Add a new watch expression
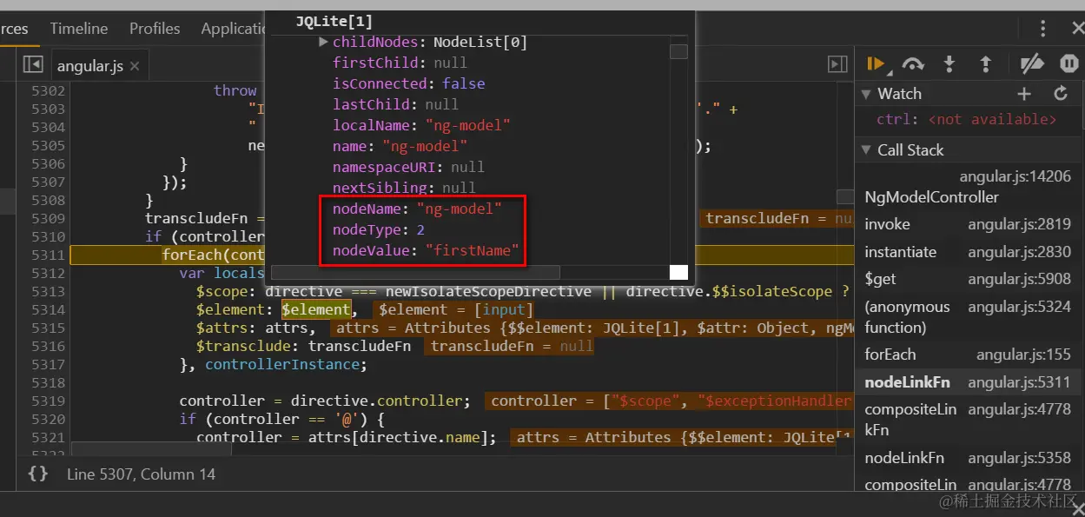This screenshot has width=1085, height=517. [x=1024, y=94]
